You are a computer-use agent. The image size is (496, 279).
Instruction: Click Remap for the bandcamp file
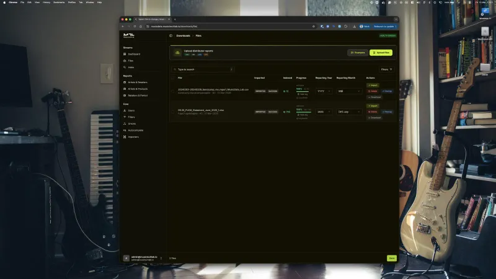(387, 91)
